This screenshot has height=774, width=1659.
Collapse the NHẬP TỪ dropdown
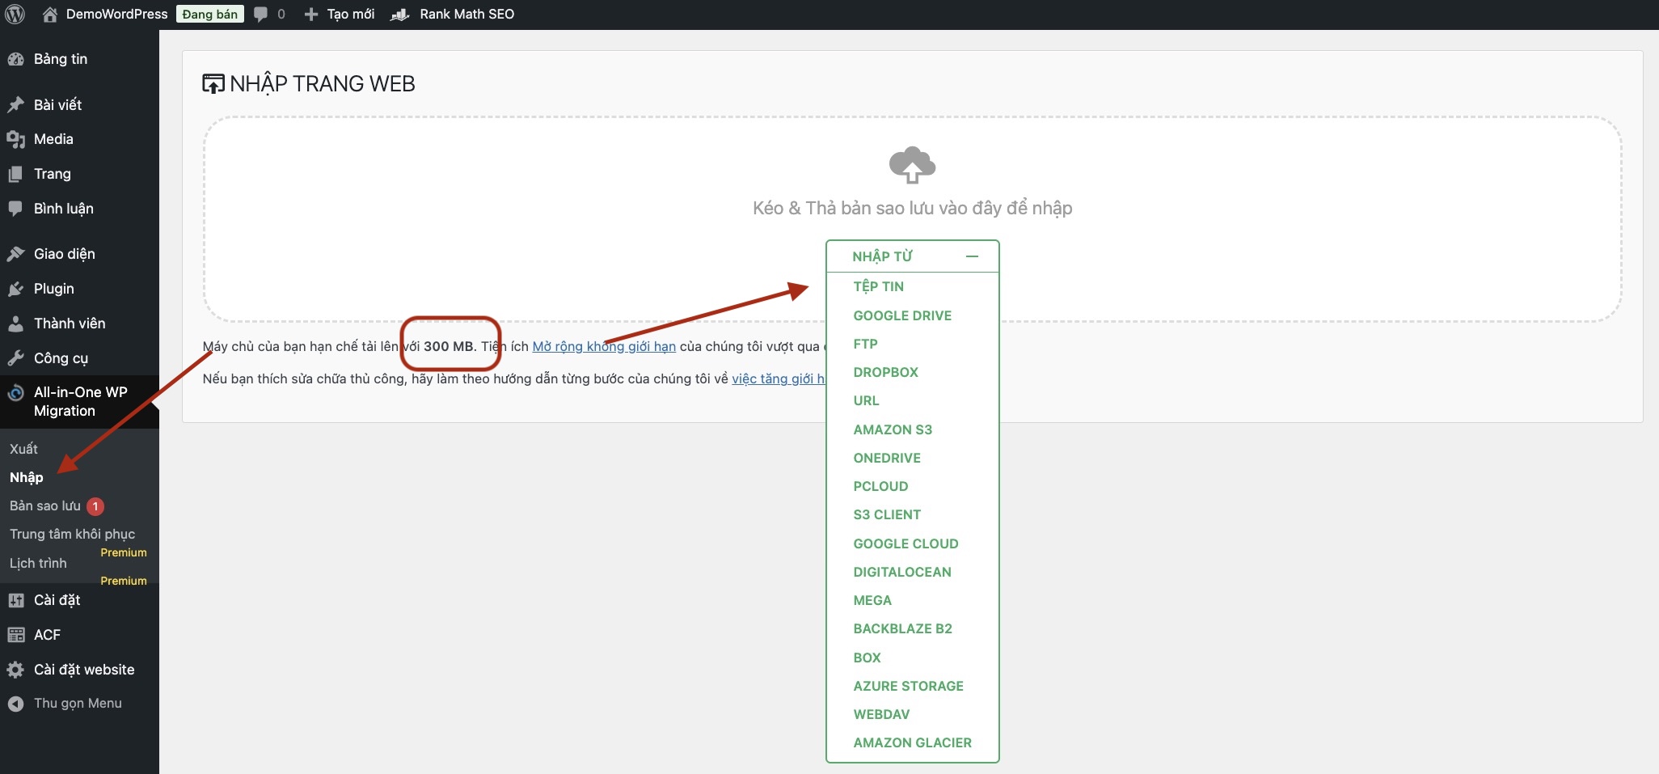tap(972, 256)
